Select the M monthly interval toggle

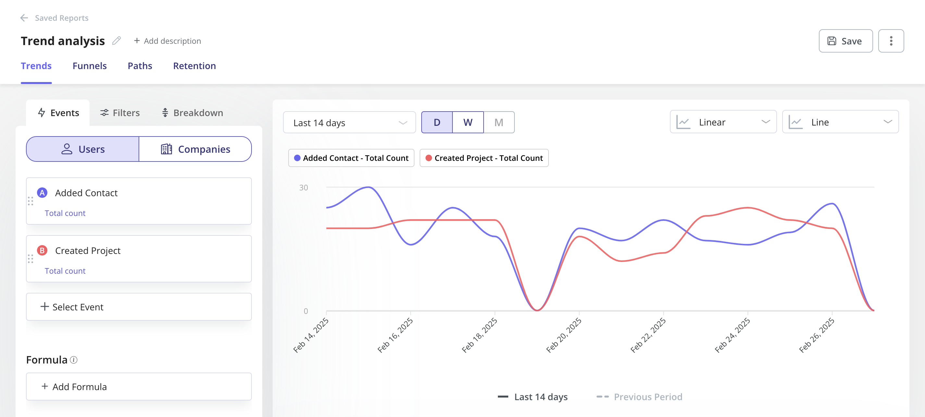coord(499,122)
